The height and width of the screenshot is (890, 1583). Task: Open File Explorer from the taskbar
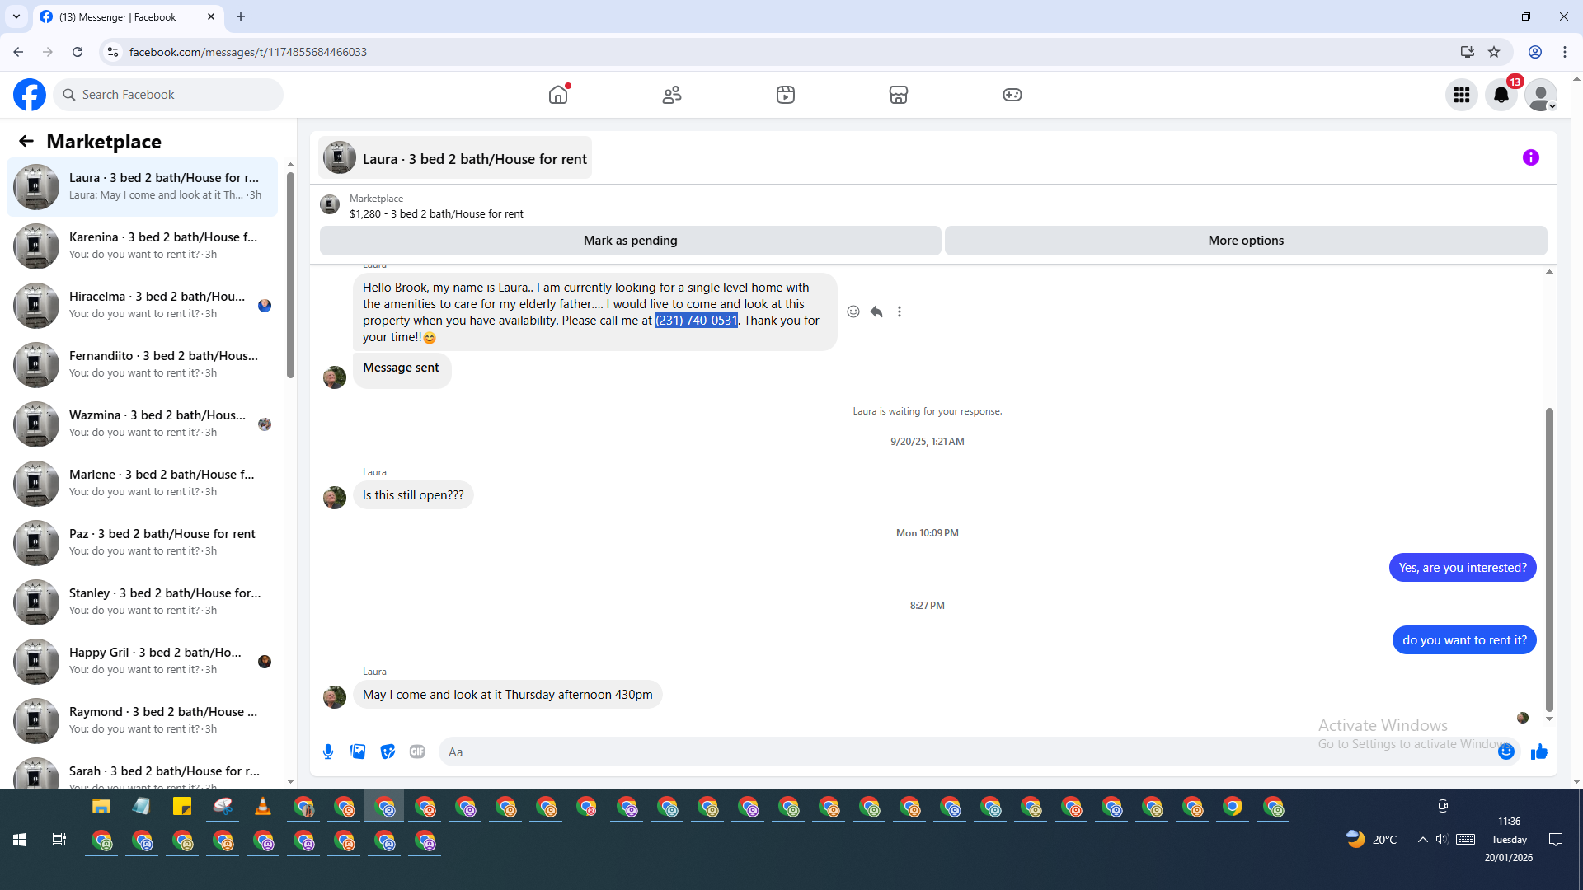point(101,807)
